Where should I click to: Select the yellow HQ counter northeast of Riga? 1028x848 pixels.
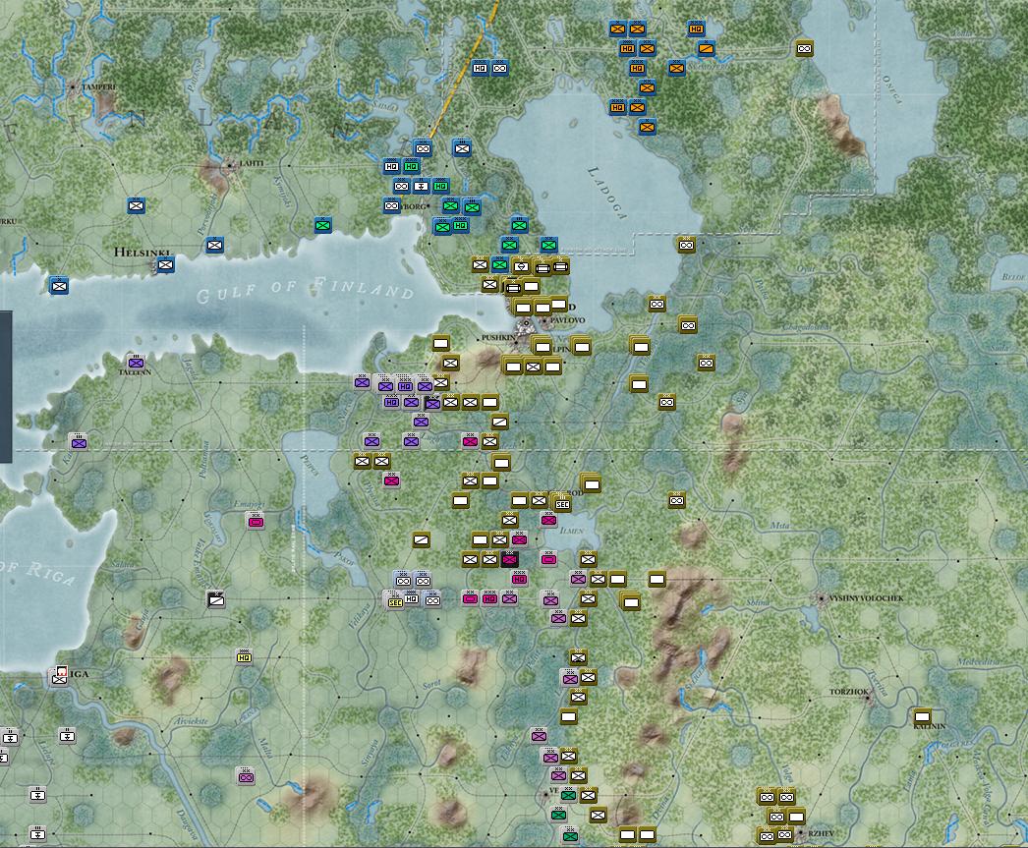pos(244,657)
